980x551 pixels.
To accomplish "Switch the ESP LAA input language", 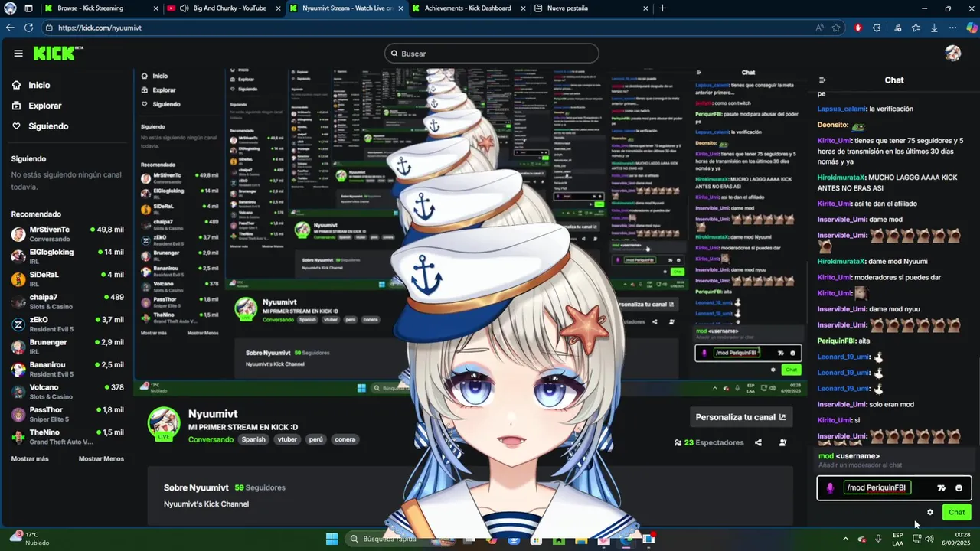I will [x=897, y=539].
